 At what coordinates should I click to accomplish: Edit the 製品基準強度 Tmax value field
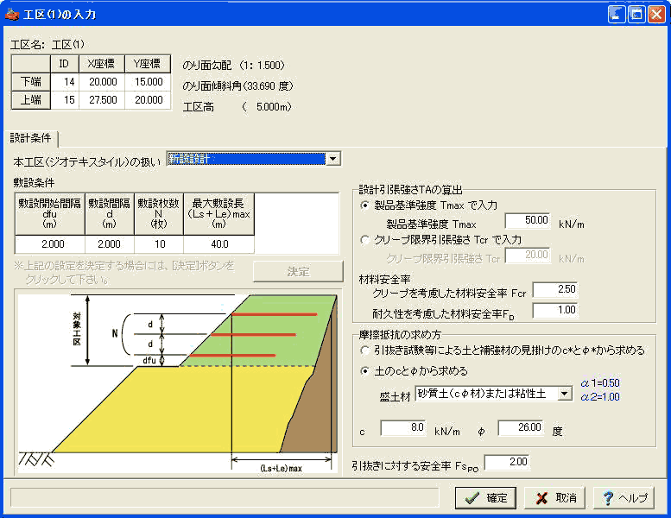click(527, 221)
